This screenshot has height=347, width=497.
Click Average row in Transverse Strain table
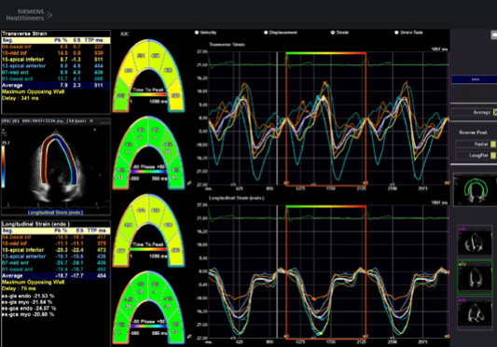tap(56, 85)
